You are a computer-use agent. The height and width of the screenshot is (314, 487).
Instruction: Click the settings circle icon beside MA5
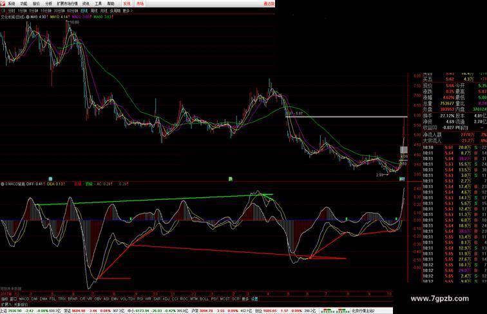pyautogui.click(x=28, y=17)
